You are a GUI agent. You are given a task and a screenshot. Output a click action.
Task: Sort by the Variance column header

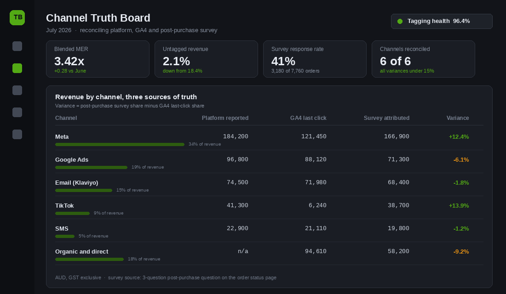pos(458,118)
